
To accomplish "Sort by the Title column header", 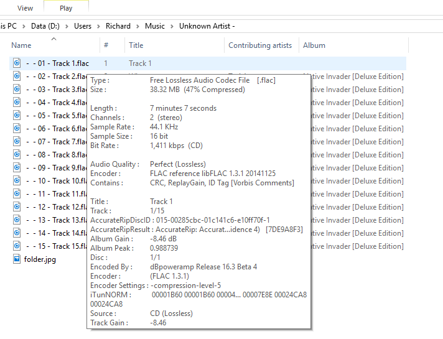I will pos(136,45).
